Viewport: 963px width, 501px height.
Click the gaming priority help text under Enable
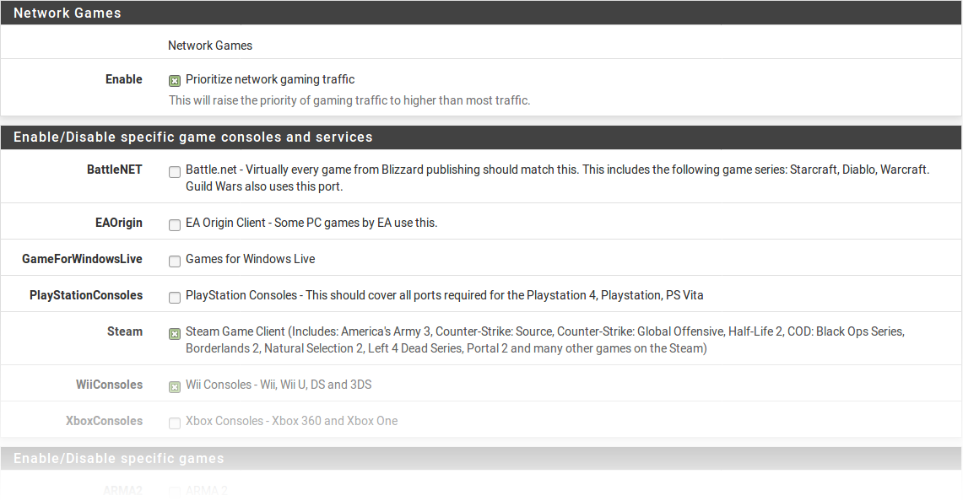(349, 100)
